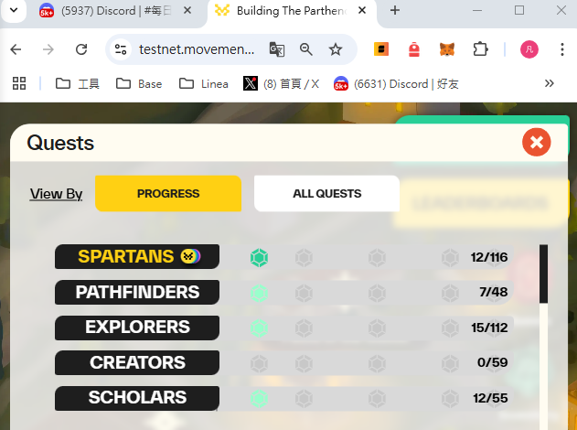577x430 pixels.
Task: Close the Discord browser tab
Action: 187,10
